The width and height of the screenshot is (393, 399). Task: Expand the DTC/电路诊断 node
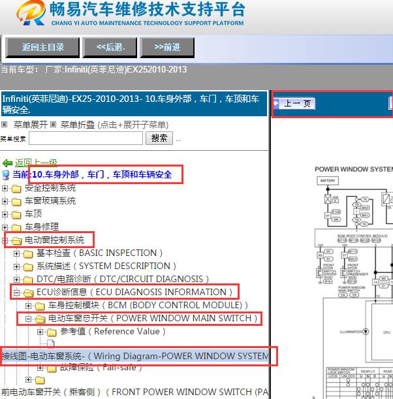(x=16, y=279)
